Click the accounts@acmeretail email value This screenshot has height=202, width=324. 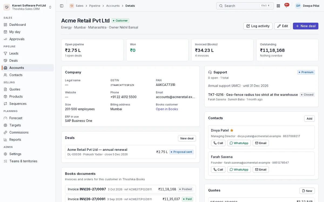175,97
